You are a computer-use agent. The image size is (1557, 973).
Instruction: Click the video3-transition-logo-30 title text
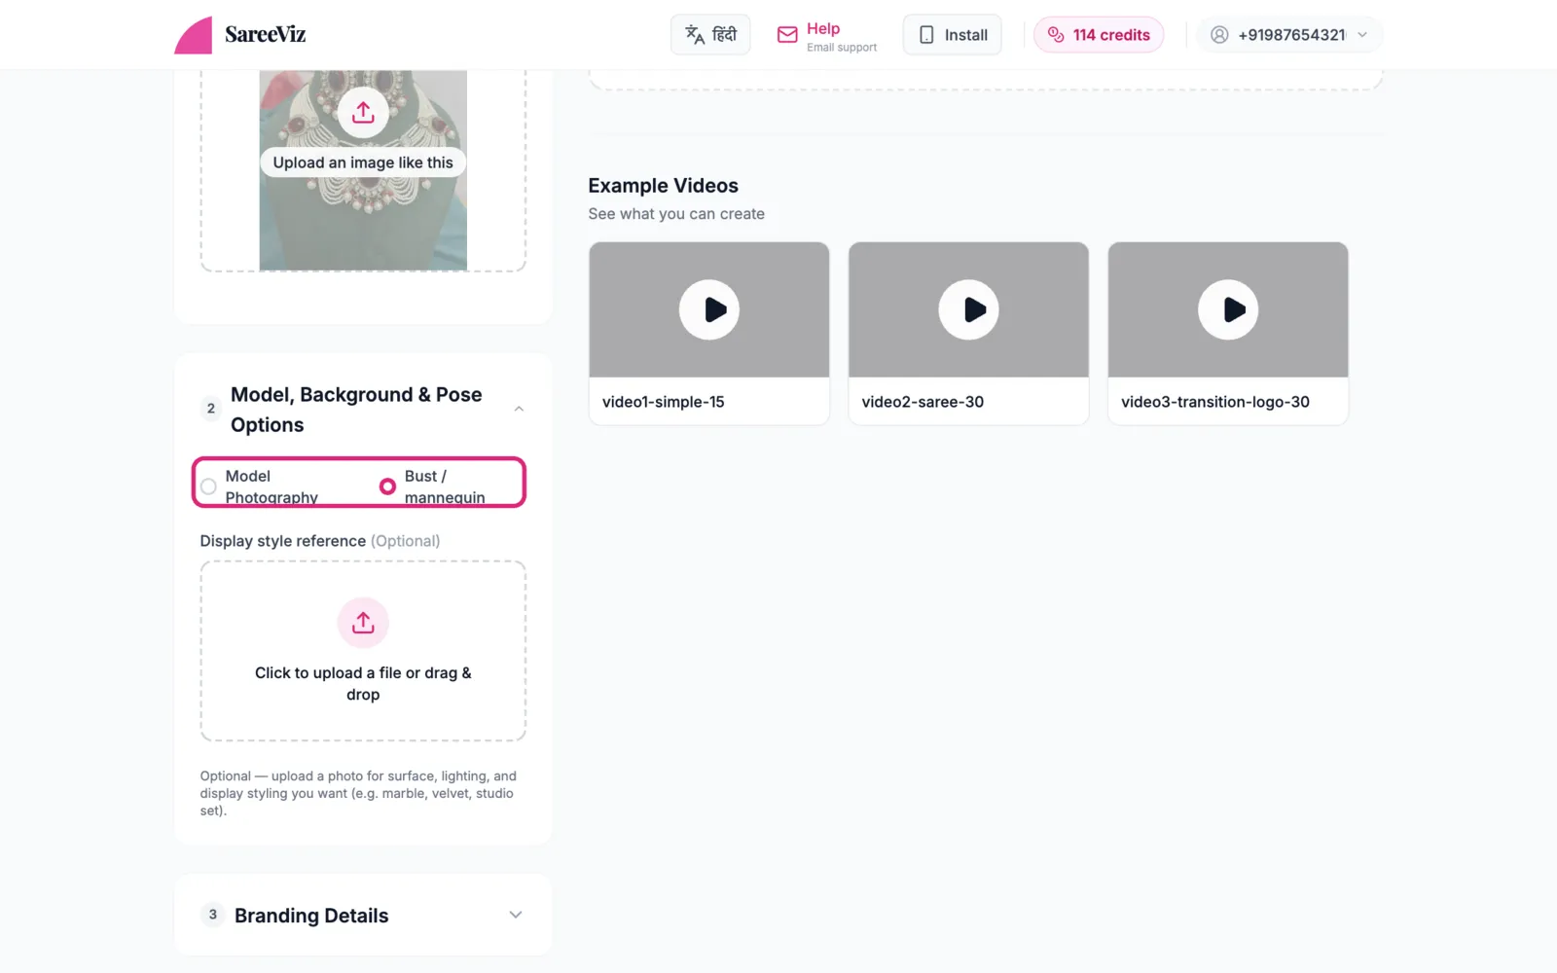(x=1215, y=402)
